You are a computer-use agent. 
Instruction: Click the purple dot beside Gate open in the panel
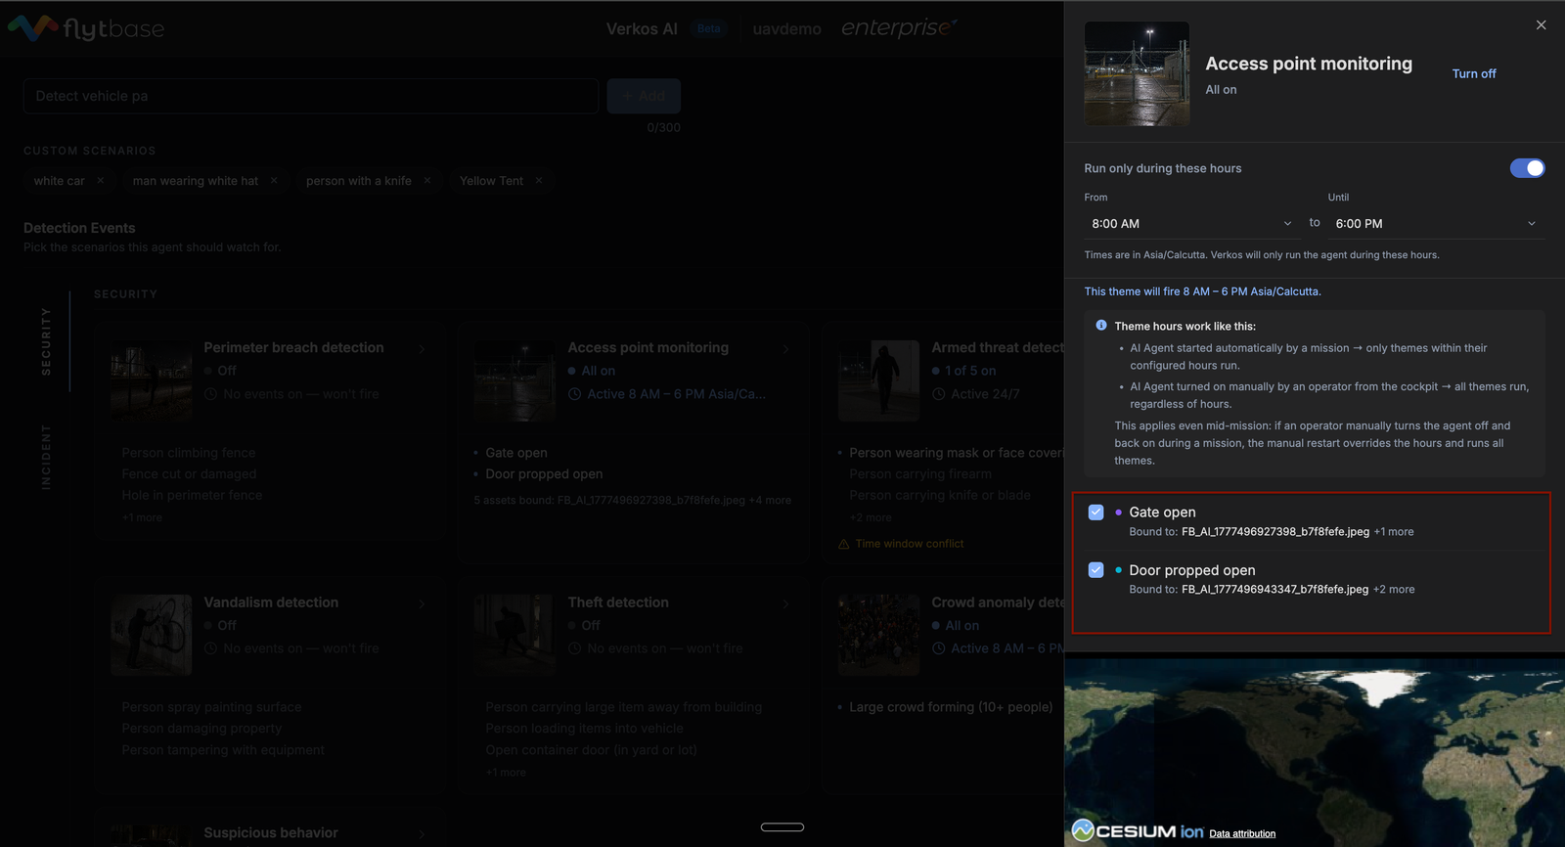1118,513
